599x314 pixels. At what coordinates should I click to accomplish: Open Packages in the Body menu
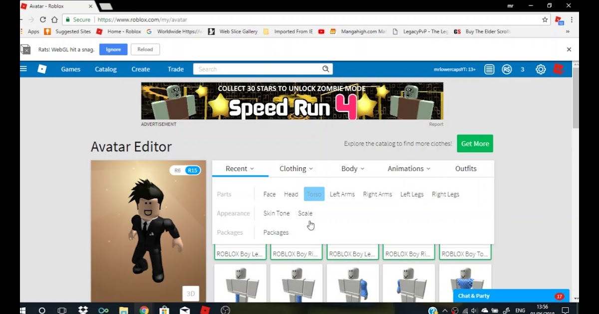[x=276, y=232]
